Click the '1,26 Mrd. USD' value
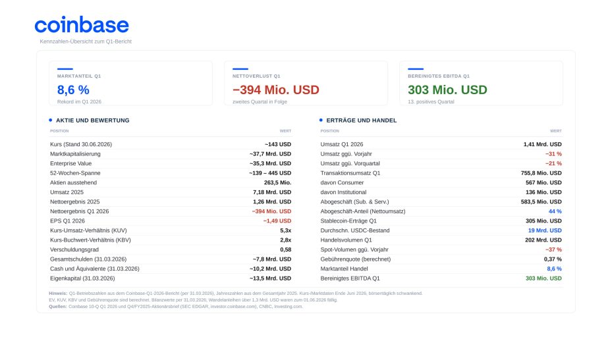The width and height of the screenshot is (606, 341). pyautogui.click(x=272, y=202)
